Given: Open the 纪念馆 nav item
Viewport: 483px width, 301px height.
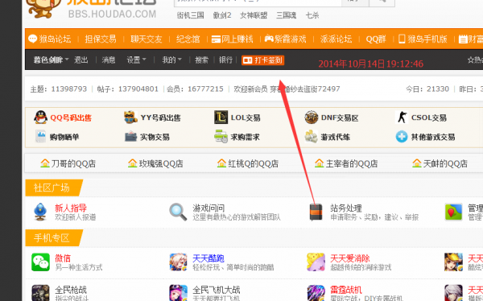Looking at the screenshot, I should point(188,39).
